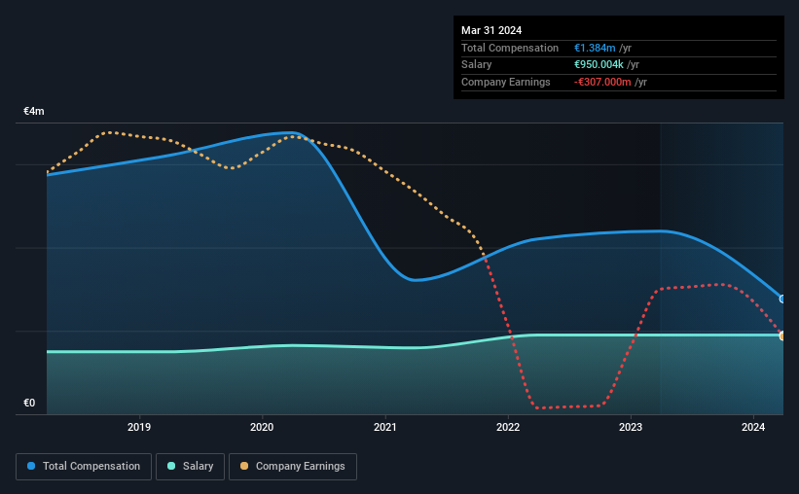Viewport: 799px width, 494px height.
Task: Click the Mar 31 2024 tooltip date
Action: (x=491, y=30)
